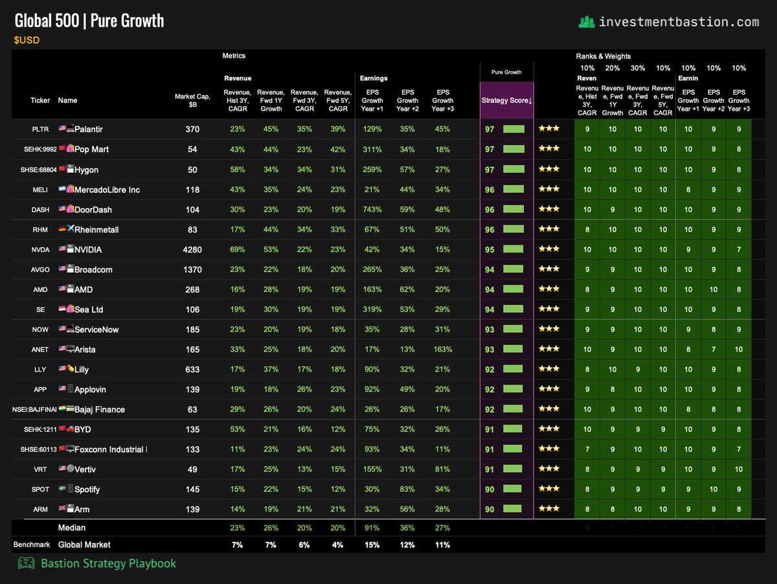Click the AMD company name

tap(84, 289)
